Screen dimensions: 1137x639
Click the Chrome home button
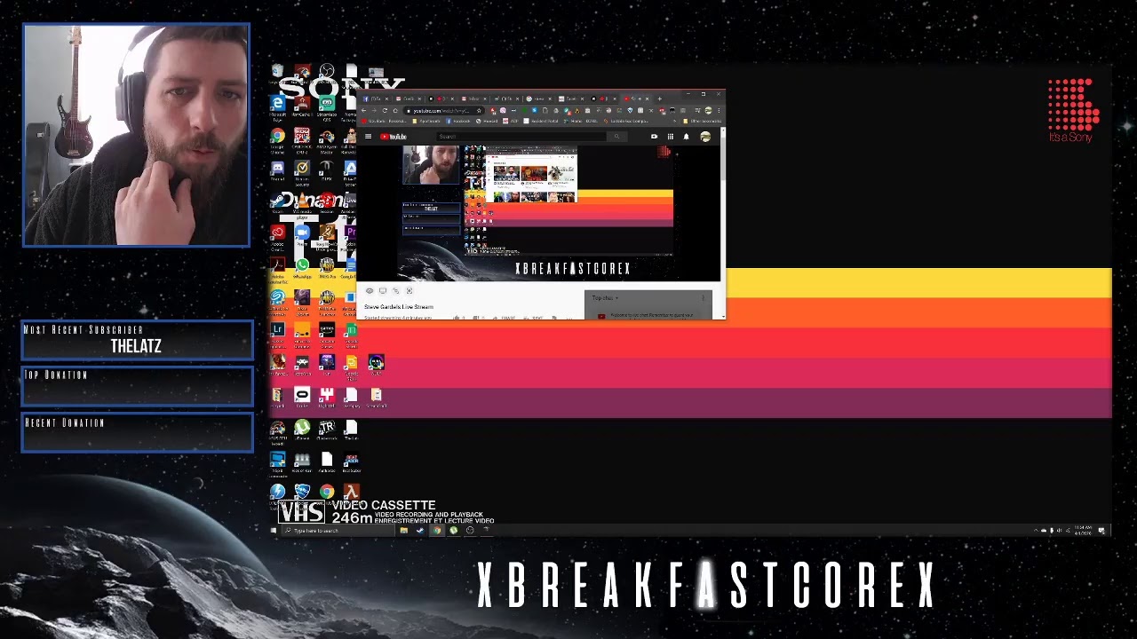[x=395, y=110]
